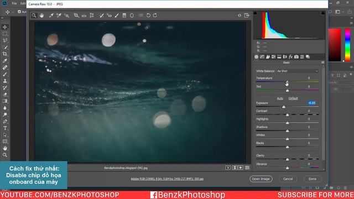Viewport: 354px width, 199px height.
Task: Click the Auto tone link
Action: pos(280,98)
